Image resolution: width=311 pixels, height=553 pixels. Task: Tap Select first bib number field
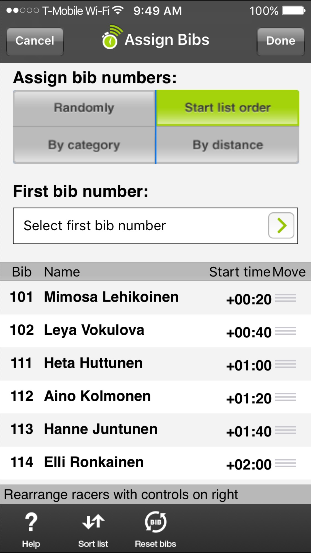(x=138, y=226)
